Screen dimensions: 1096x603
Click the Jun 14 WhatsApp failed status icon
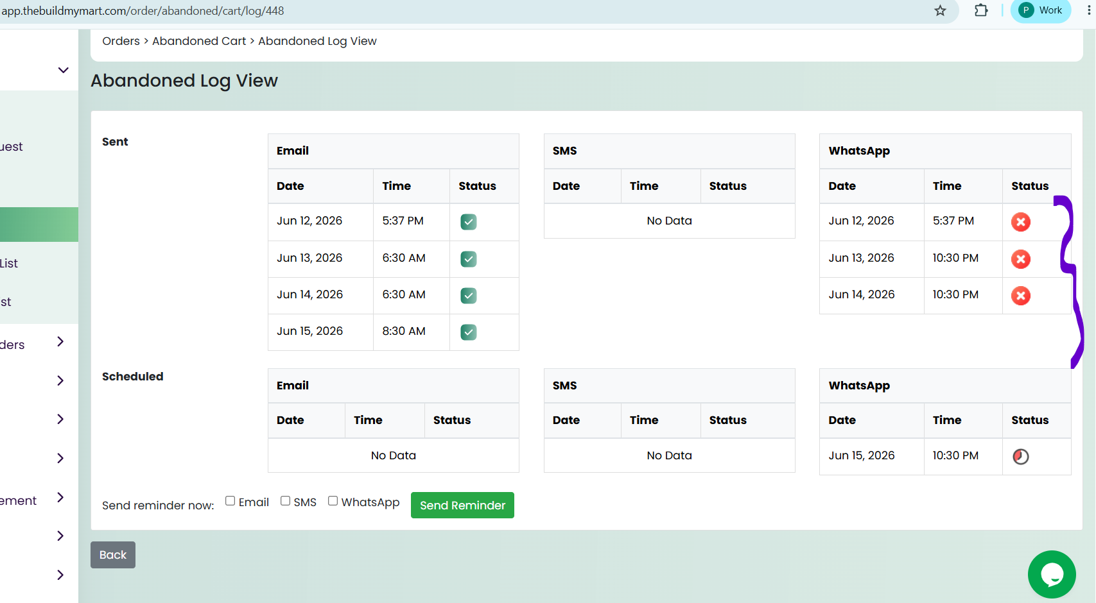(1021, 296)
